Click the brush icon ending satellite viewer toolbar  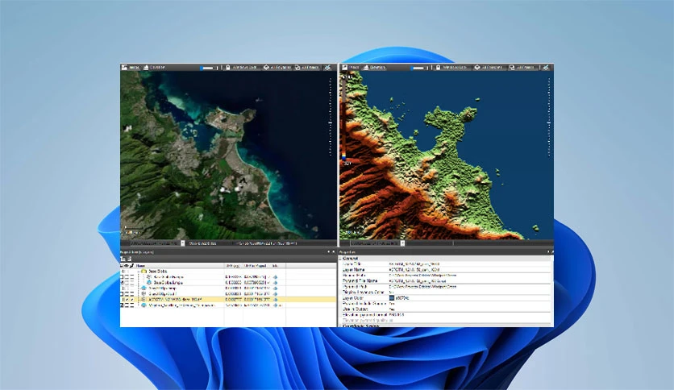tap(328, 68)
